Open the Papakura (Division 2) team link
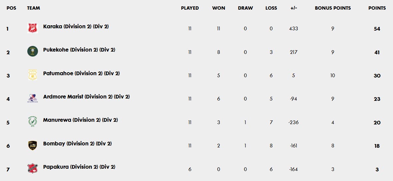This screenshot has width=393, height=181. click(79, 167)
